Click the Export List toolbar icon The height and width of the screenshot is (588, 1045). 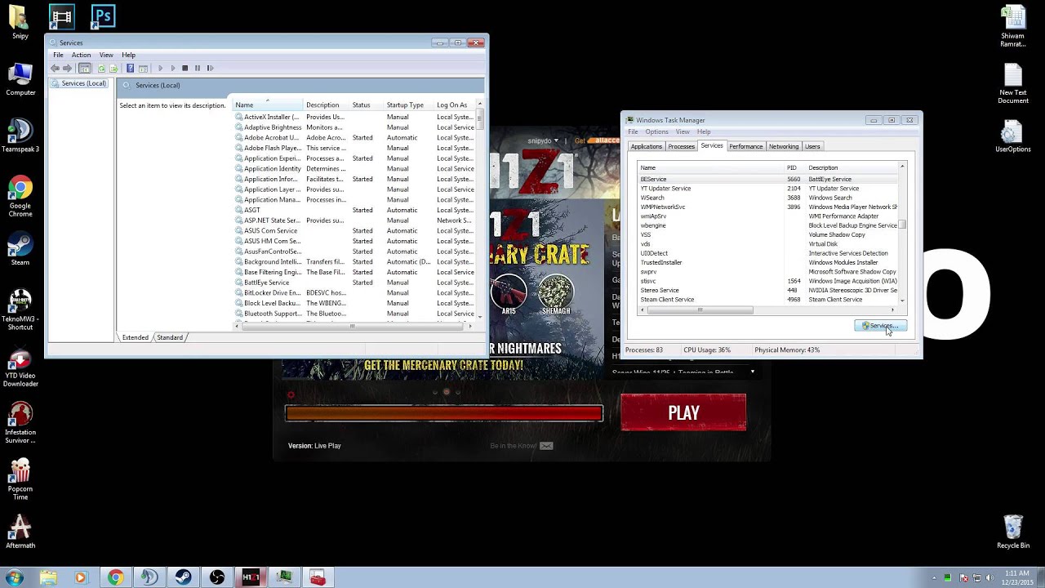pyautogui.click(x=113, y=69)
